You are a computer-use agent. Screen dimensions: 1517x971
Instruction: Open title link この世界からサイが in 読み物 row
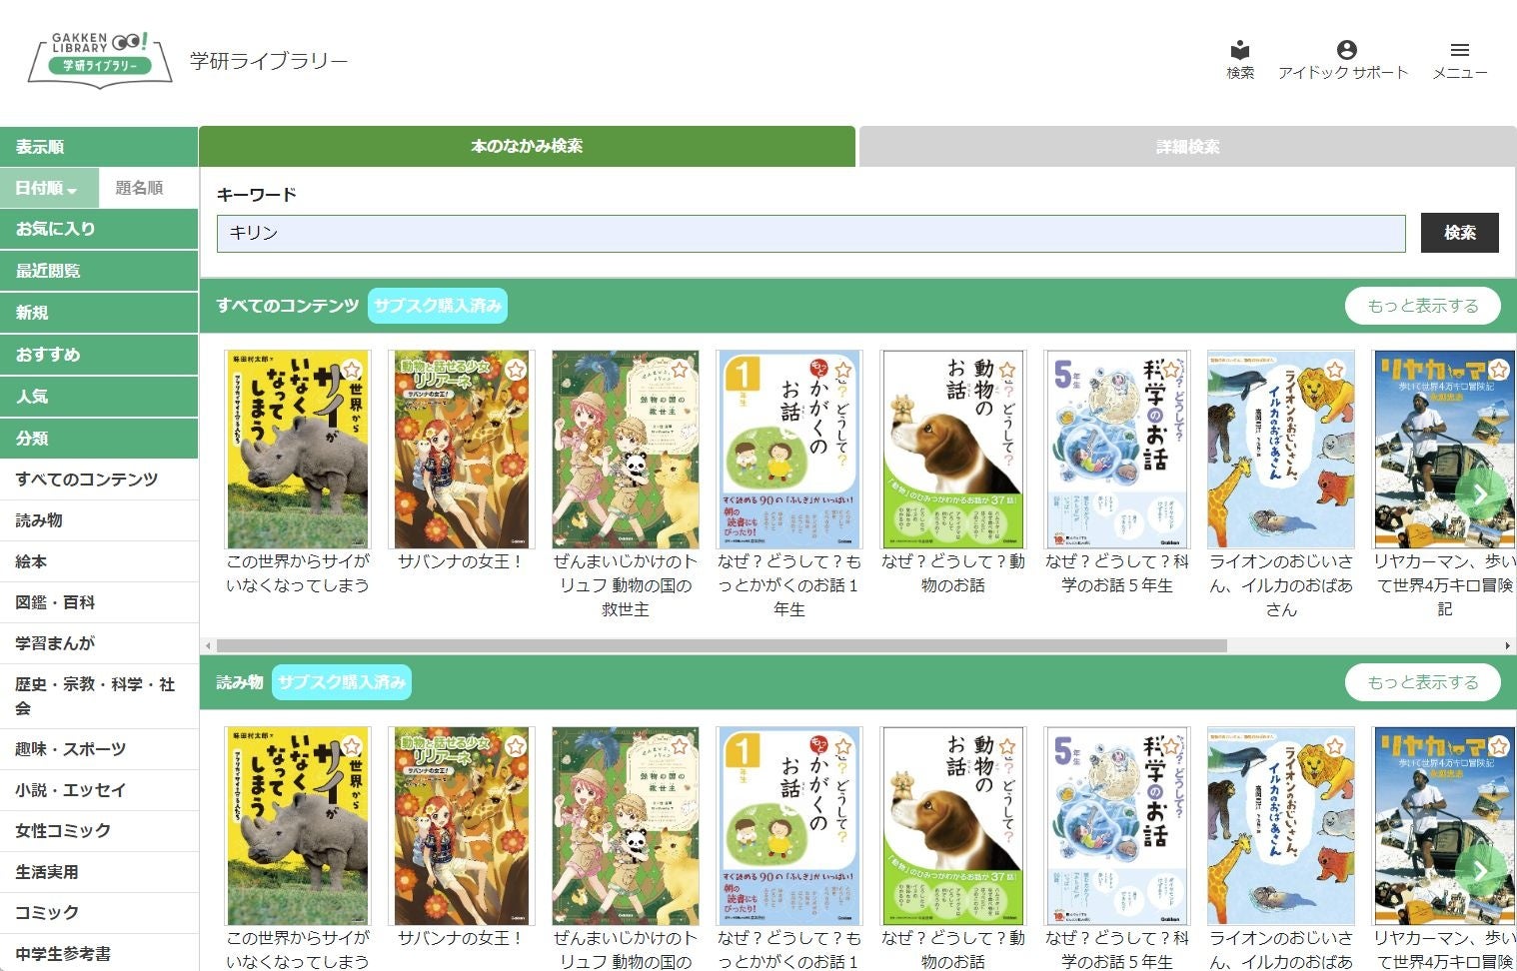click(x=298, y=949)
